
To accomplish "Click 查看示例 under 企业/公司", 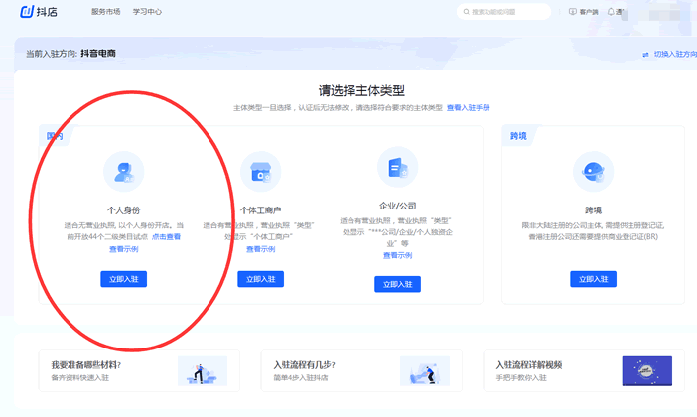I will (397, 256).
